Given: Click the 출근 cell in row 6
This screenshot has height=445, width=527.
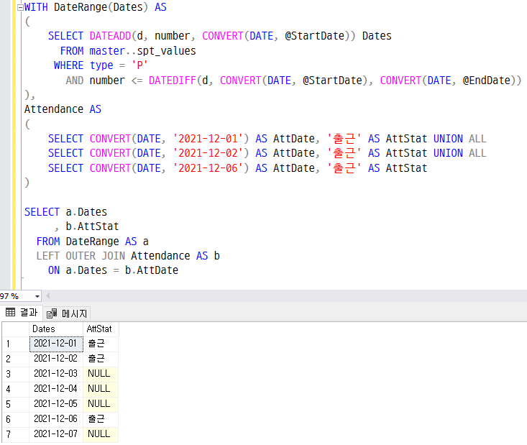Looking at the screenshot, I should click(x=101, y=419).
